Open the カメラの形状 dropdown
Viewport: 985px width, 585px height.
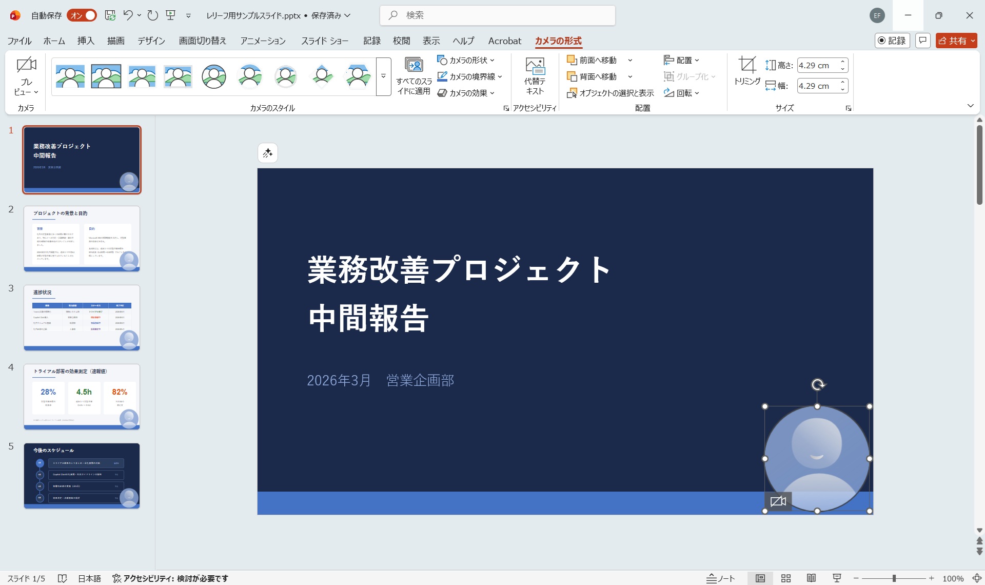click(466, 60)
